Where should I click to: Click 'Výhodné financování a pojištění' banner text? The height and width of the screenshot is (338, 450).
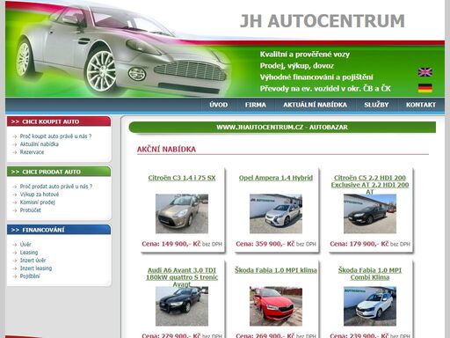point(316,77)
